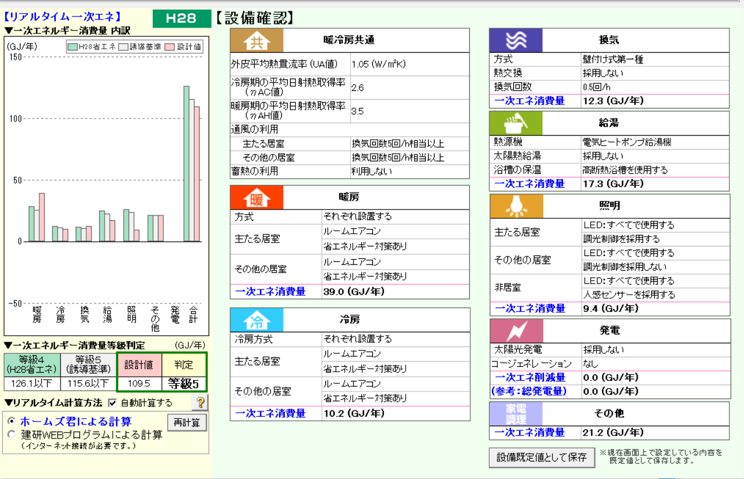Click the green 給湯 hot water icon

point(516,123)
